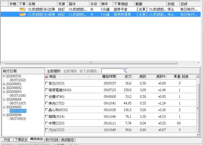Click 加入自選股 button
The image size is (204, 145).
point(90,71)
